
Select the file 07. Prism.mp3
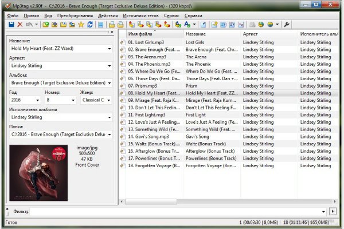click(x=143, y=86)
